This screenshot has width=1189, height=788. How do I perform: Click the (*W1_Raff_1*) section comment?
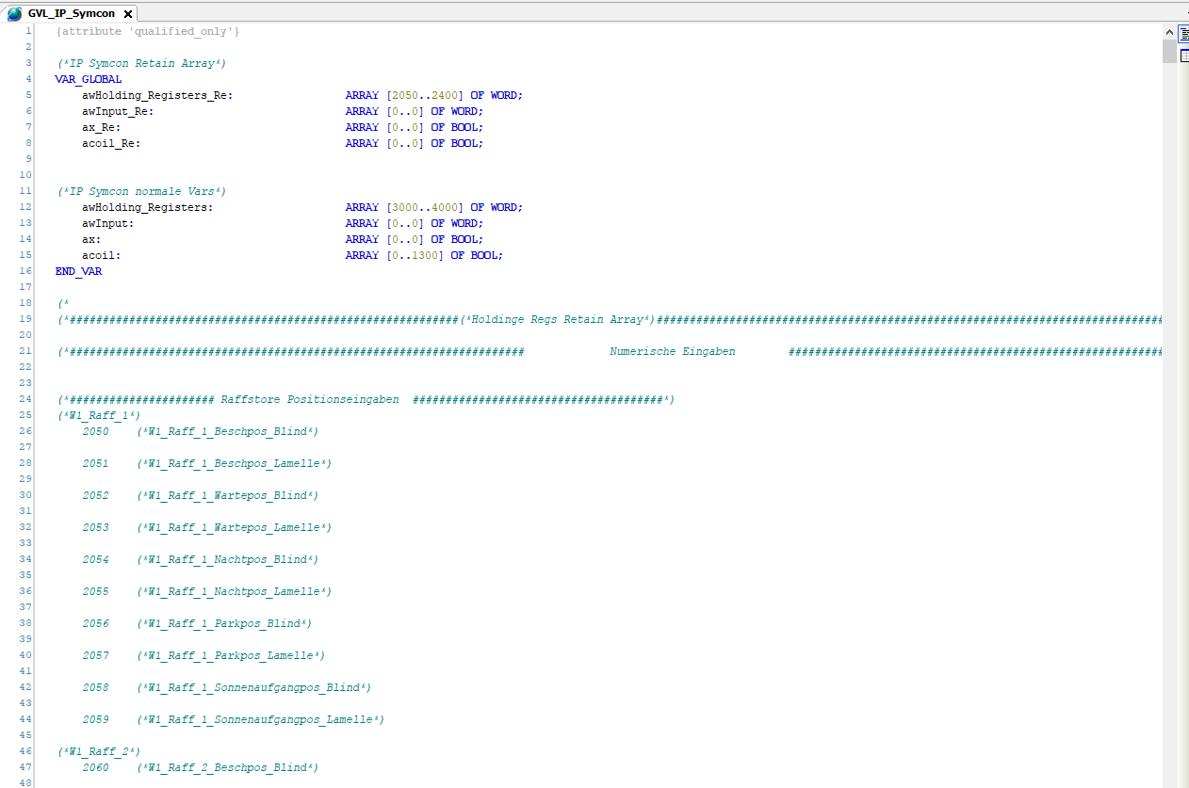tap(98, 416)
